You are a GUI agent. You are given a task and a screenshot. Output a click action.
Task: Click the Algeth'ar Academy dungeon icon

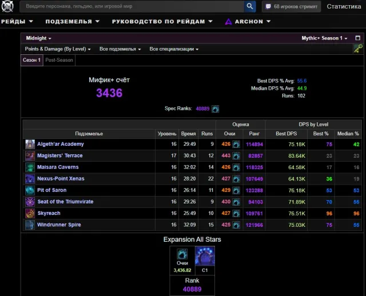pos(30,144)
